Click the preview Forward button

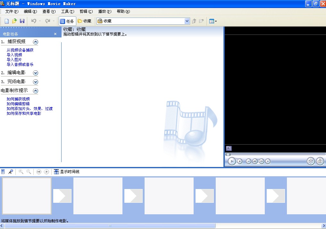pyautogui.click(x=268, y=161)
